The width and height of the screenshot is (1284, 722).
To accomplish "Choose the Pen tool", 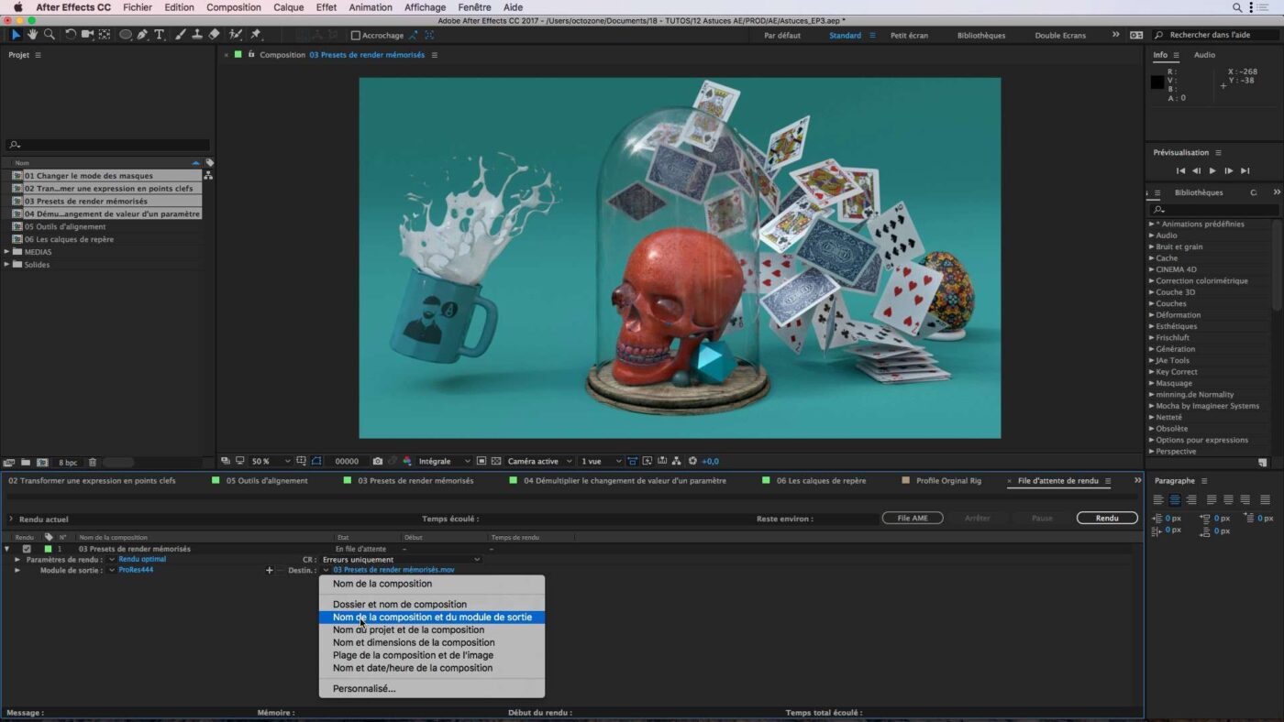I will (142, 35).
